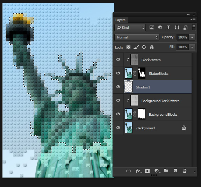Filter for adjustment layers icon

pyautogui.click(x=160, y=27)
